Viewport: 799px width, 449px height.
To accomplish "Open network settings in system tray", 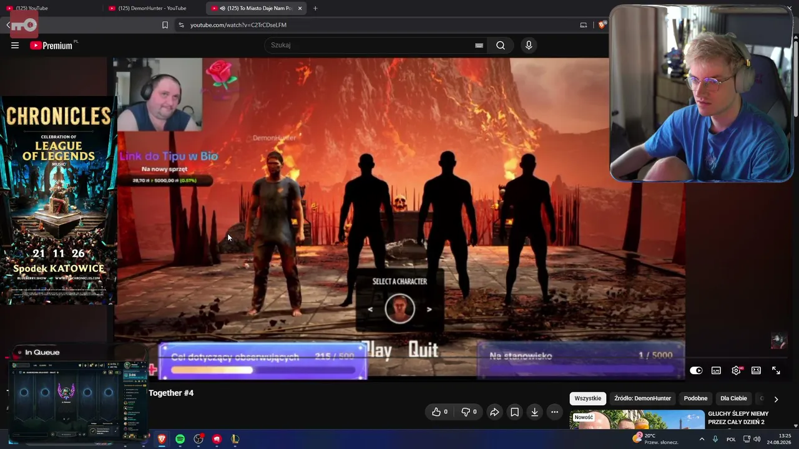I will [747, 439].
